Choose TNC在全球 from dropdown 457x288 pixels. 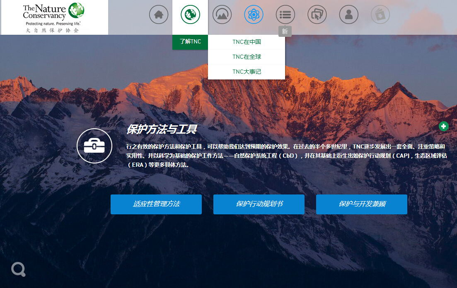click(247, 57)
